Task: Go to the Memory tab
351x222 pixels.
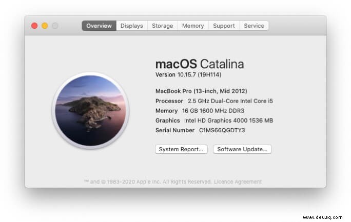Action: coord(193,26)
